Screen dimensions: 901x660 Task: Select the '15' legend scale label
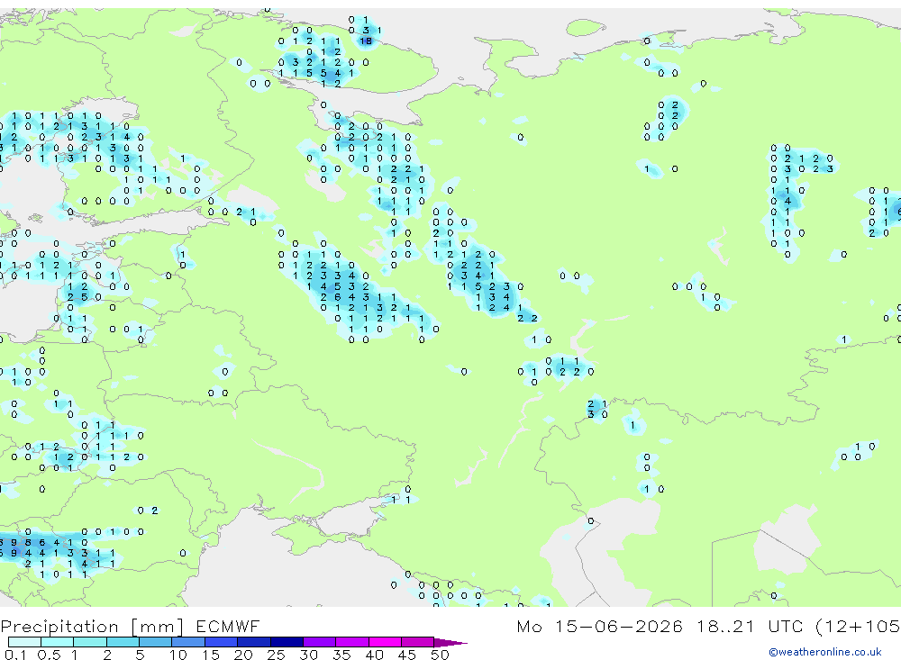tap(211, 655)
